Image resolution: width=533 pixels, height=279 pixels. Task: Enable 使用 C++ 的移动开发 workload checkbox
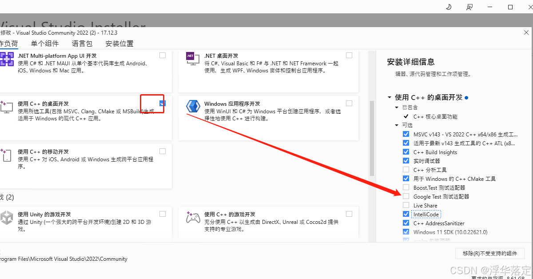coord(163,151)
